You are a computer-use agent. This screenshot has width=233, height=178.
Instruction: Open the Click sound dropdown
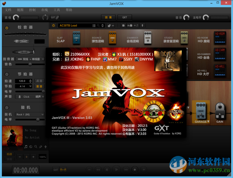pyautogui.click(x=30, y=97)
